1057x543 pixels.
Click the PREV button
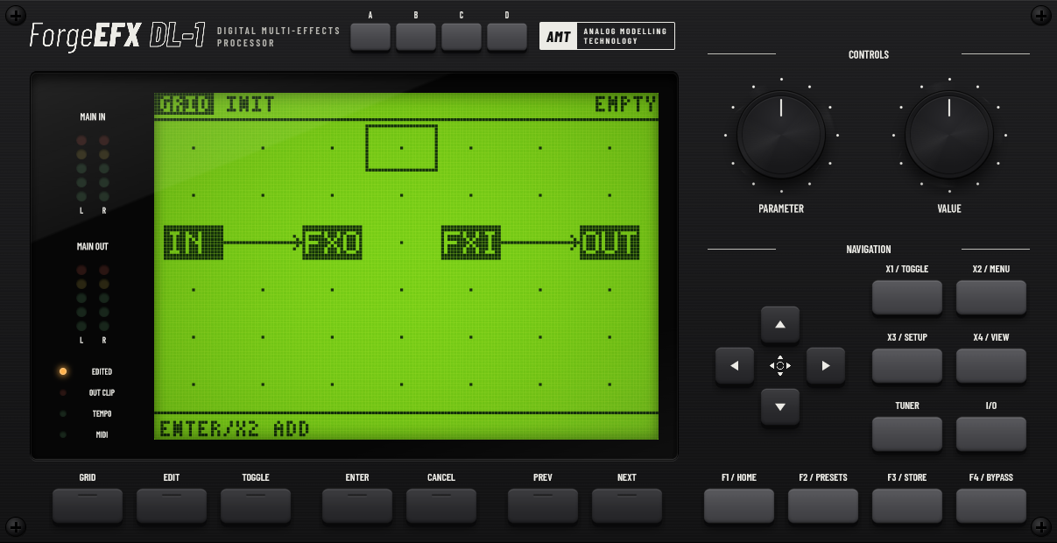point(543,506)
